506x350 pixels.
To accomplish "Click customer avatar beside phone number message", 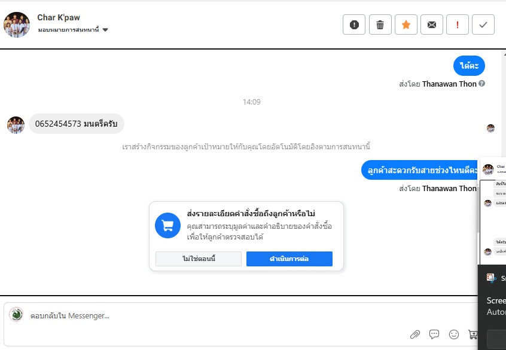I will (x=16, y=124).
